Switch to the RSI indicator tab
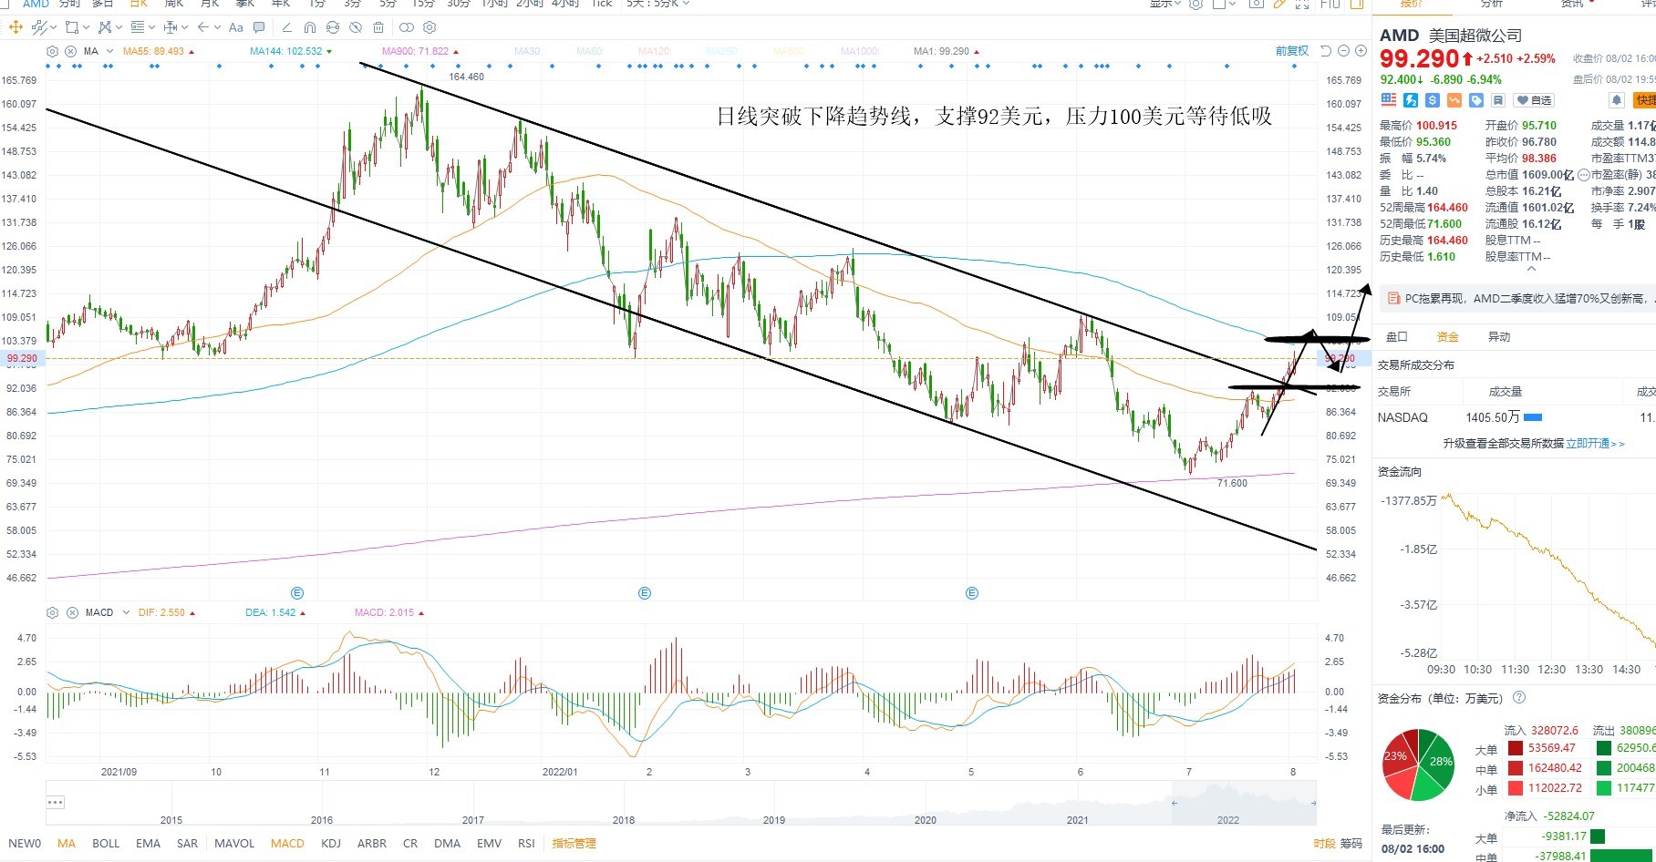The height and width of the screenshot is (862, 1656). 526,843
